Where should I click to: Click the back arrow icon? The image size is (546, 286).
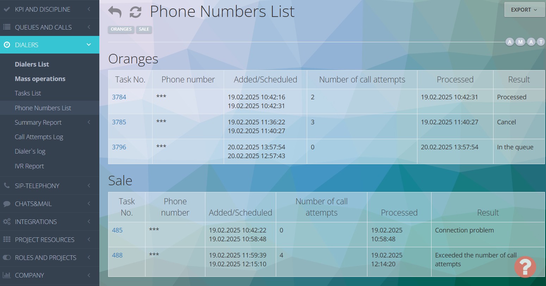pyautogui.click(x=115, y=12)
